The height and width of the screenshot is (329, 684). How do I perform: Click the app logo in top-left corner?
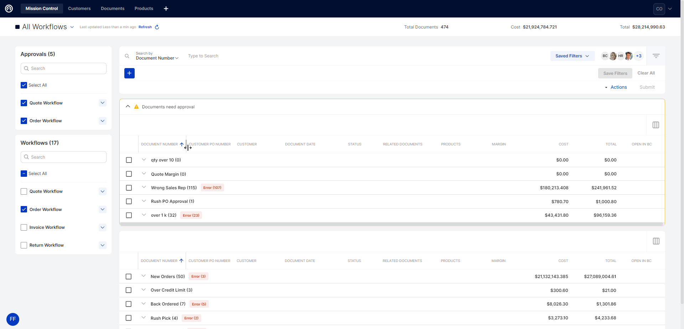[x=9, y=9]
